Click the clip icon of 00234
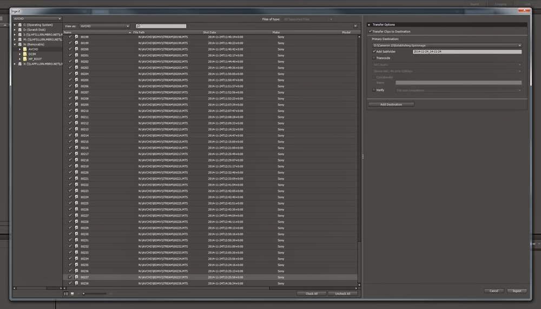The image size is (541, 309). [76, 259]
